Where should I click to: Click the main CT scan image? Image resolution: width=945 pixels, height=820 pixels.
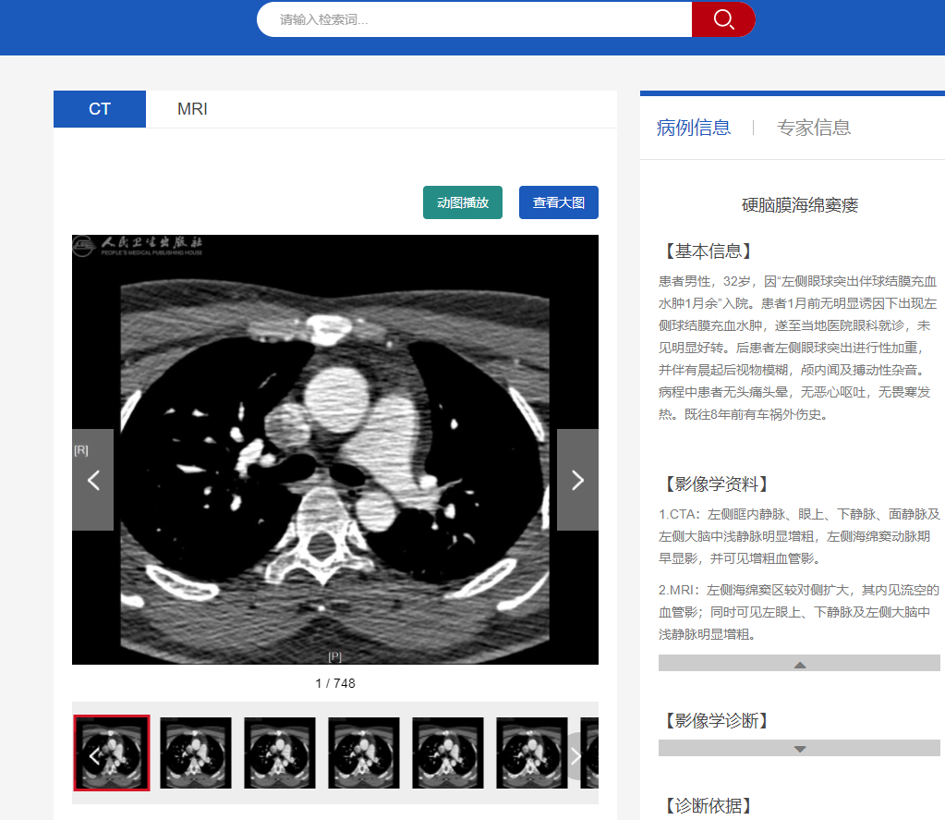click(335, 450)
